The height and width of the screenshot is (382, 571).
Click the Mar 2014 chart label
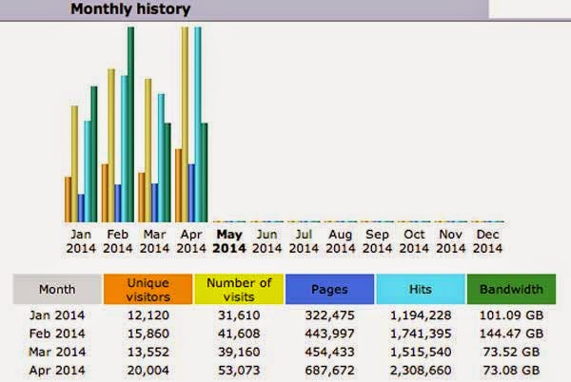point(154,241)
